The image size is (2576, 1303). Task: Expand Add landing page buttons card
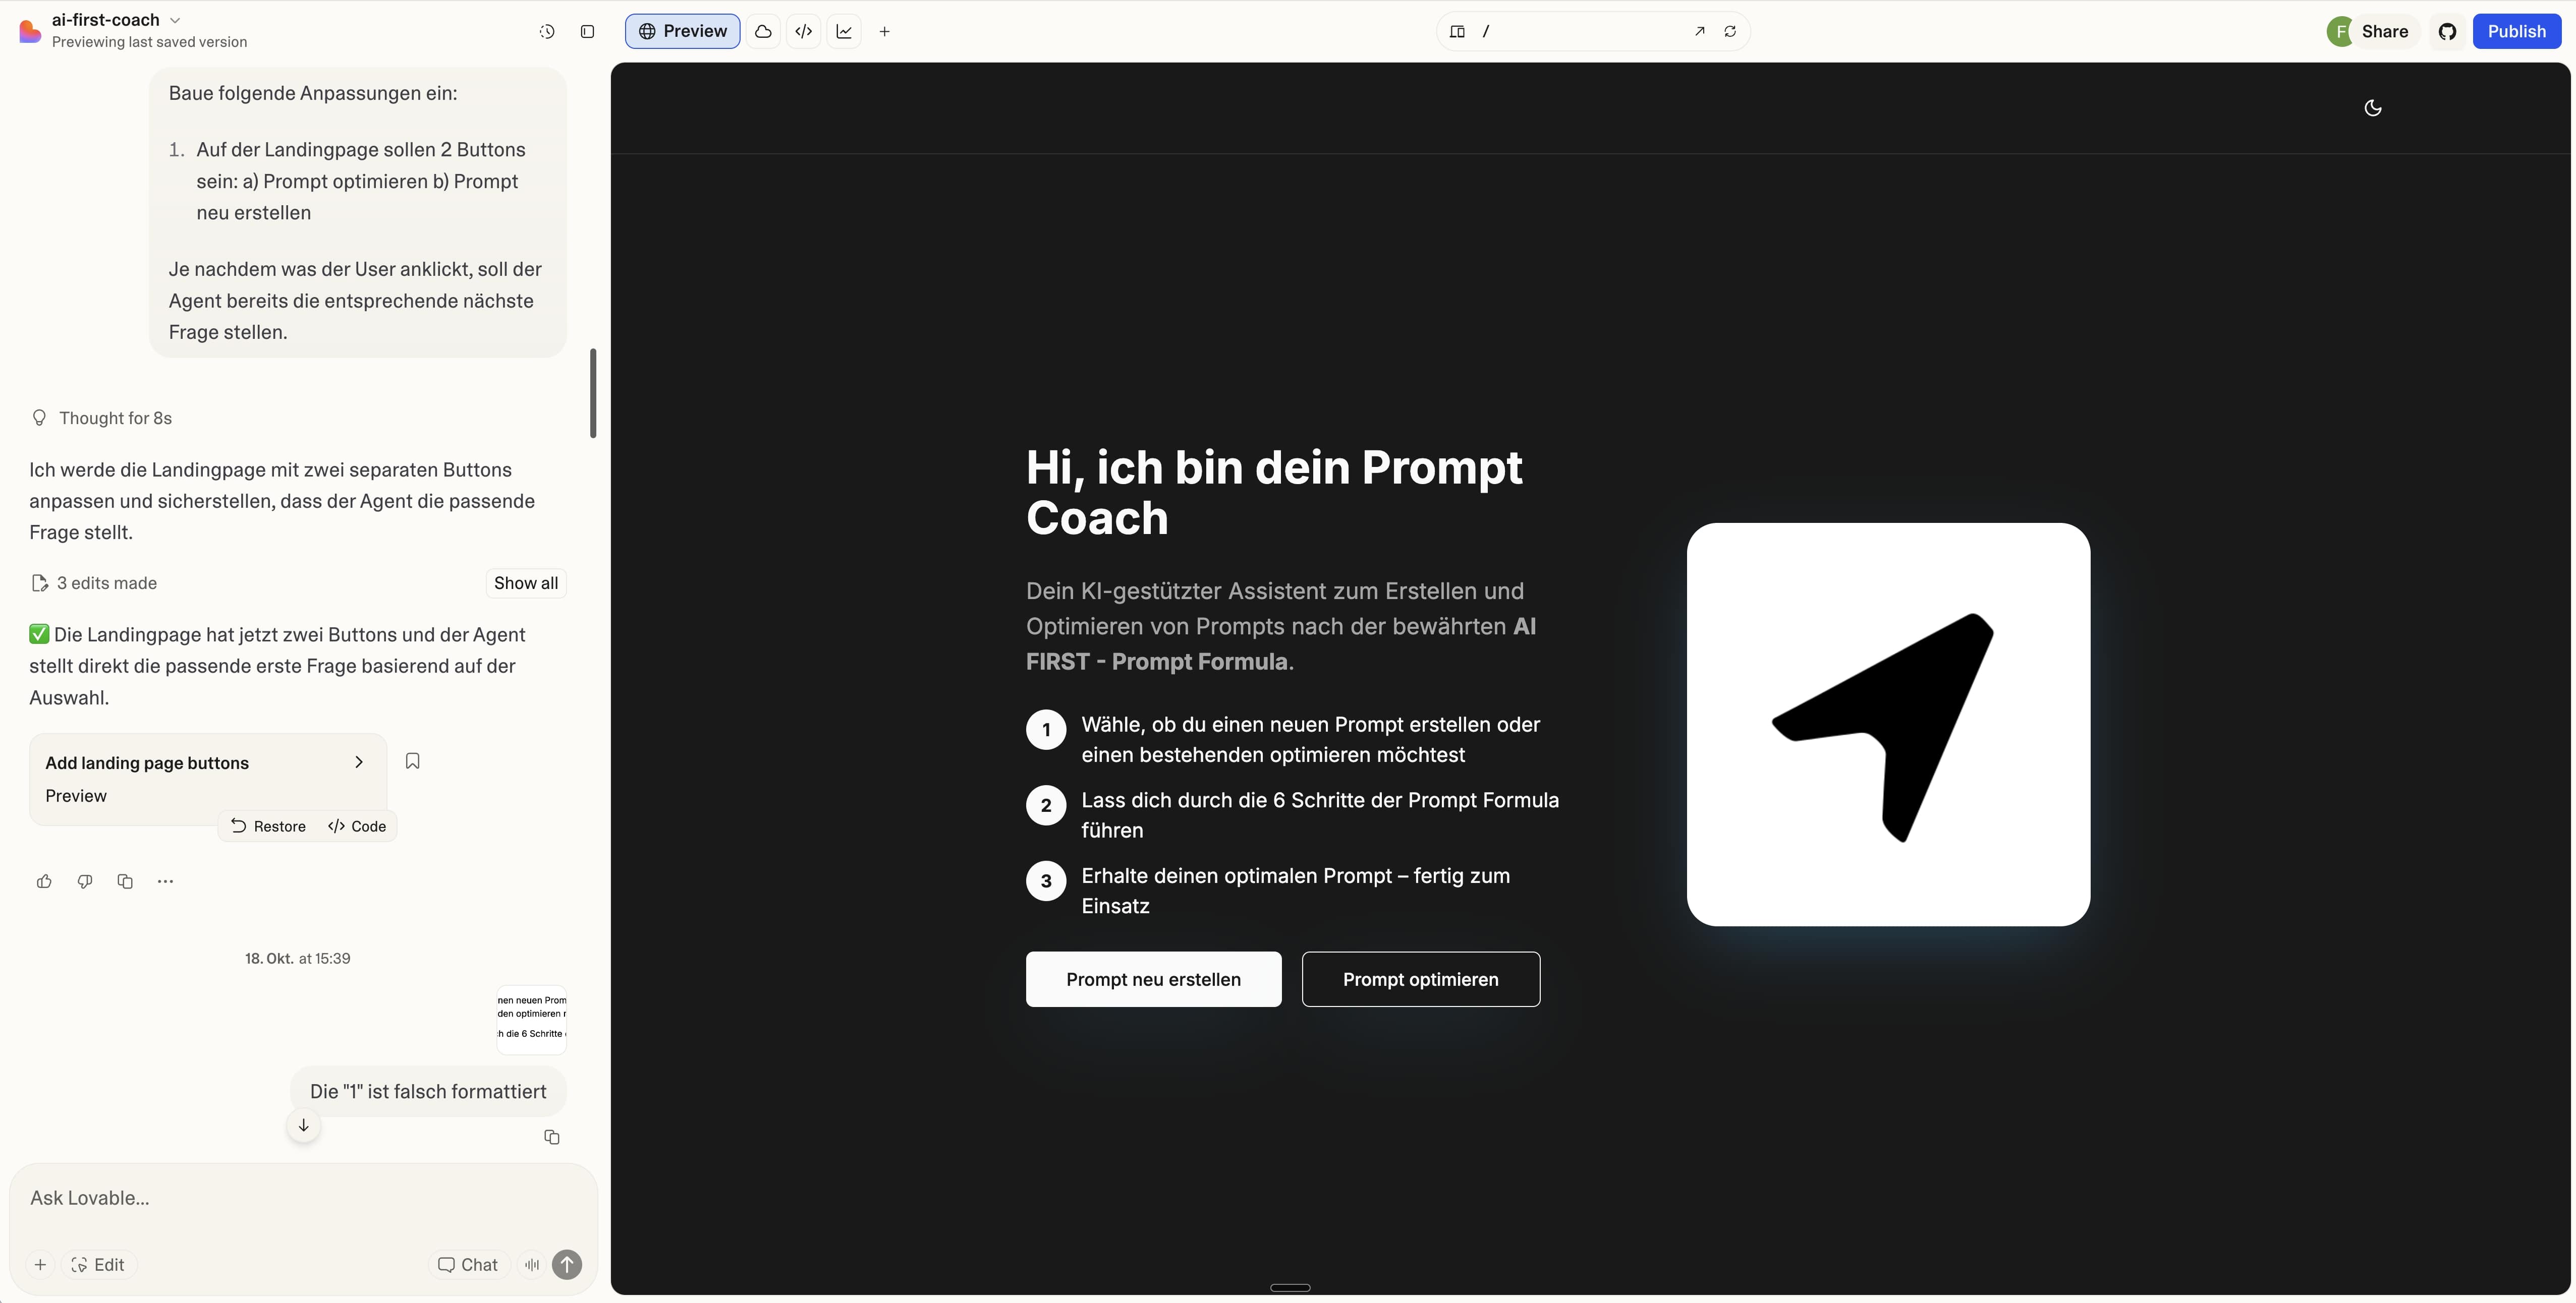[358, 762]
